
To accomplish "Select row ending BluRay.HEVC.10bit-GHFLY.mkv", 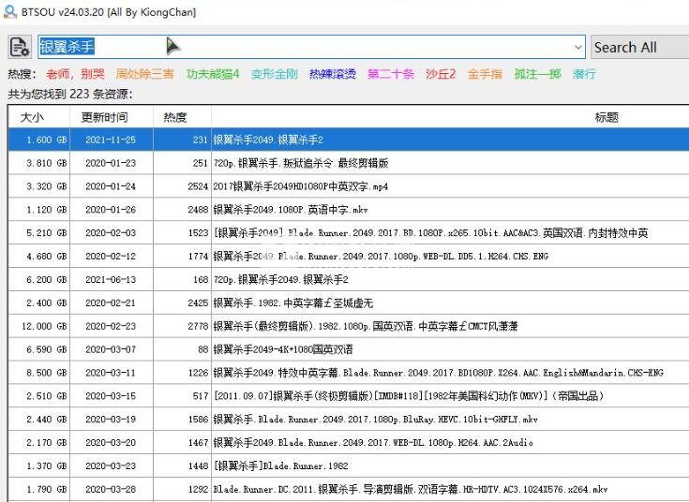I will 349,419.
